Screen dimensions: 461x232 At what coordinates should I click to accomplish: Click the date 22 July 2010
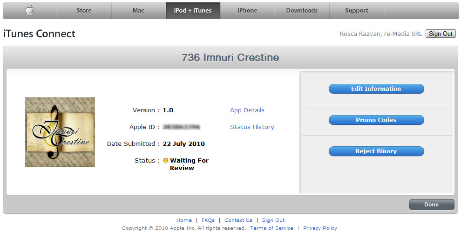[x=184, y=144]
